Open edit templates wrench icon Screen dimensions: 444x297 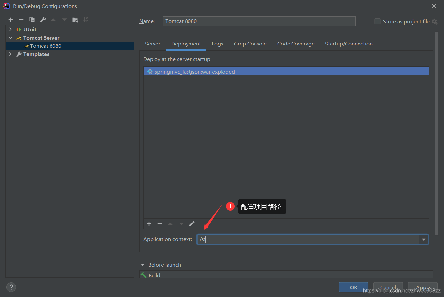tap(43, 20)
